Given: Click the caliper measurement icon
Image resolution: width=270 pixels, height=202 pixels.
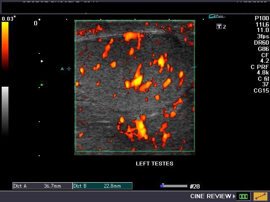Looking at the screenshot, I should click(260, 196).
